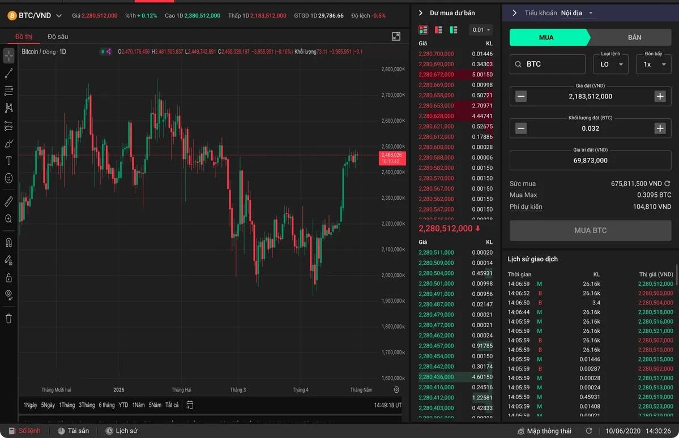Viewport: 679px width, 438px height.
Task: Select the MUA buy tab
Action: tap(548, 37)
